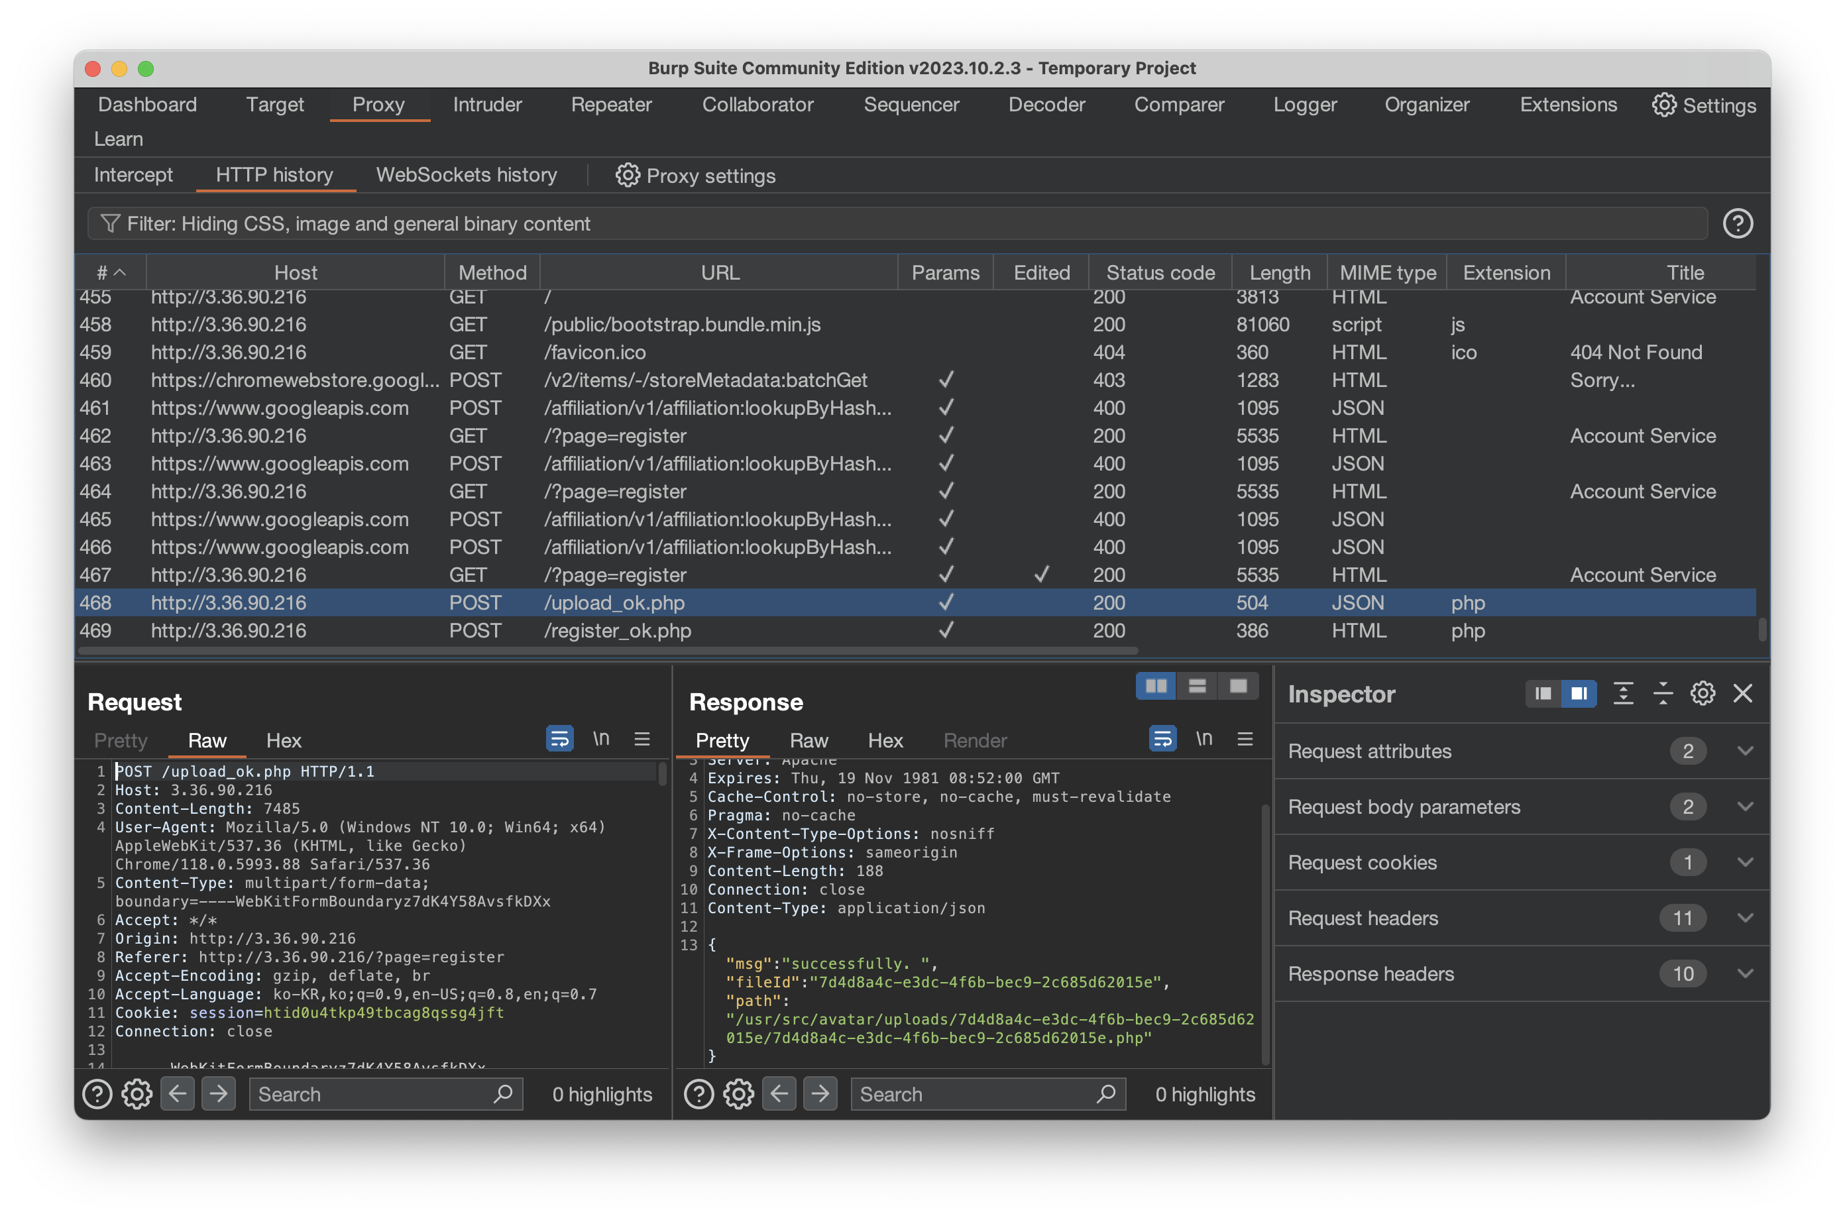Click Inspector expand all sections icon
This screenshot has width=1845, height=1218.
[1623, 693]
